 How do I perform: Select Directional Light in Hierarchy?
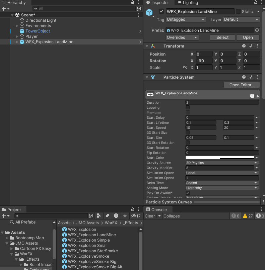pos(41,20)
